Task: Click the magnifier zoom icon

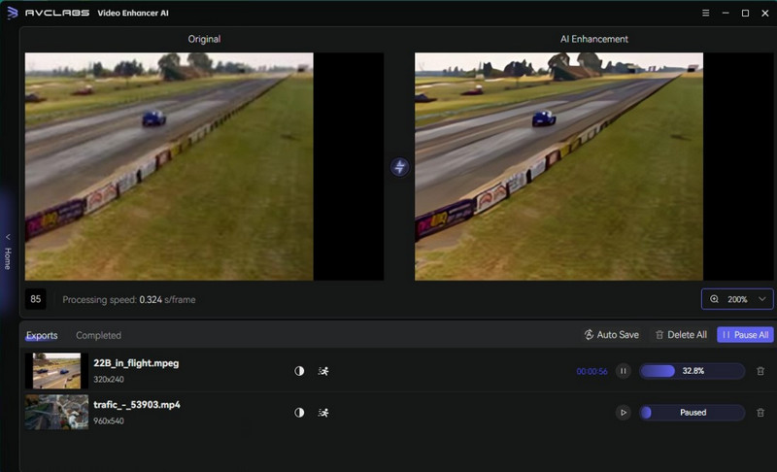Action: [714, 299]
